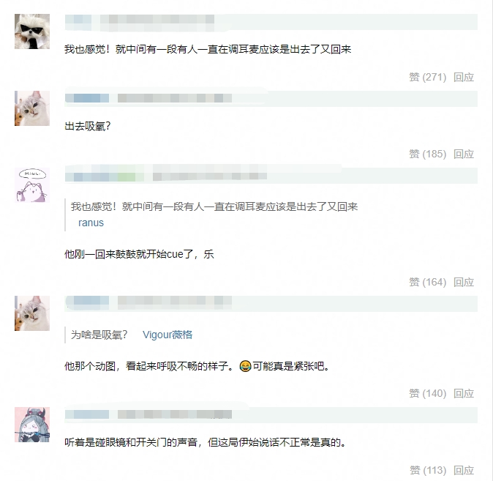The height and width of the screenshot is (481, 493).
Task: Reply to the breathing difficulty comment
Action: point(464,393)
